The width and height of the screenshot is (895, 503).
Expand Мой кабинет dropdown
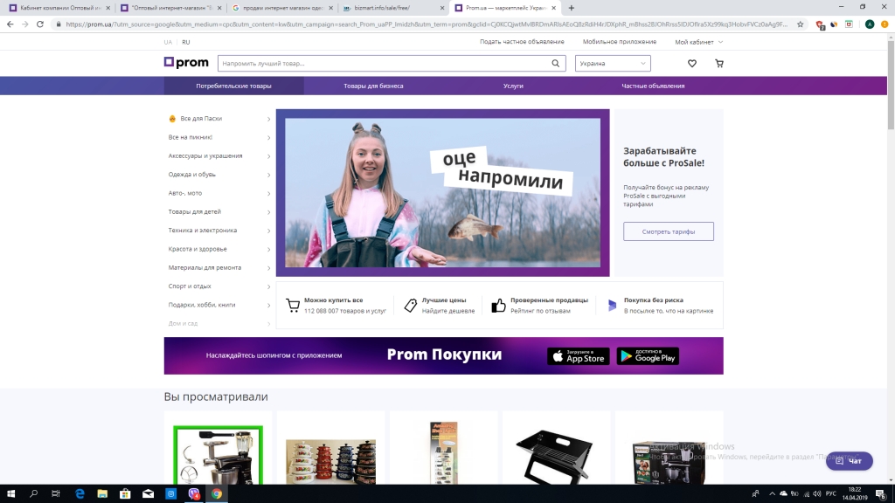[698, 42]
